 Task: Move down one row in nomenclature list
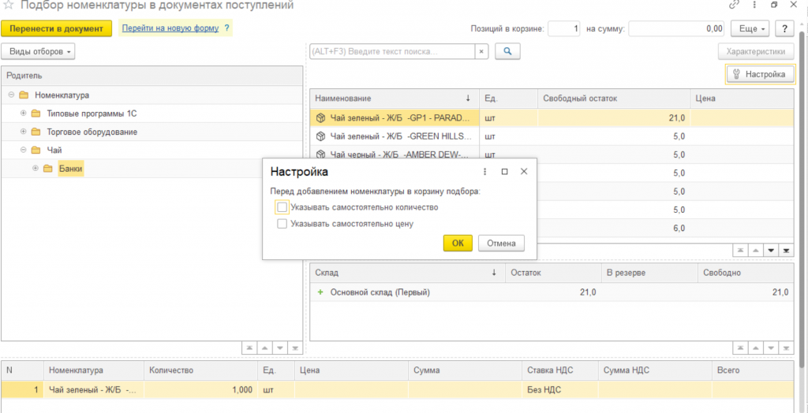coord(771,251)
